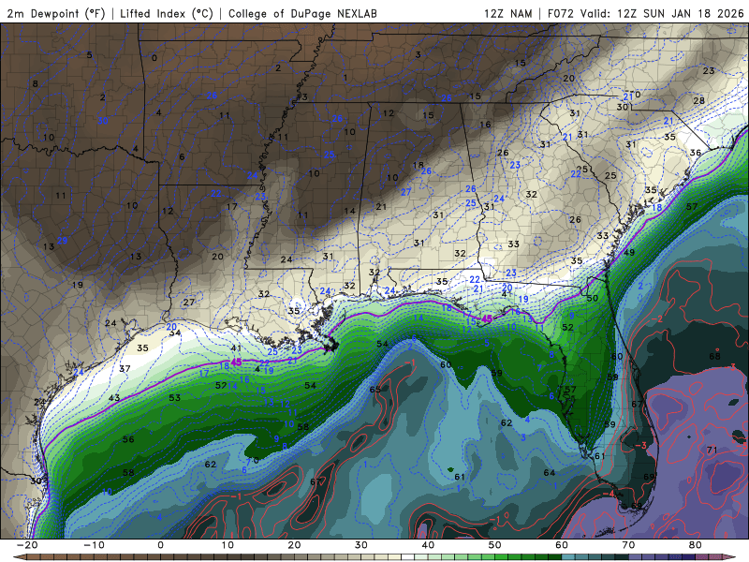Click the '-20' label on the color scale
749x562 pixels.
point(27,545)
